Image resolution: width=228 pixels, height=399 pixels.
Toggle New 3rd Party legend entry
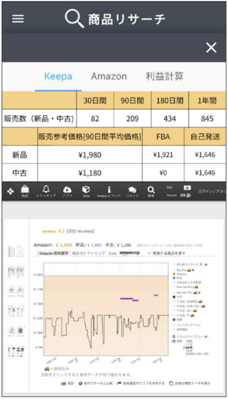pos(186,287)
